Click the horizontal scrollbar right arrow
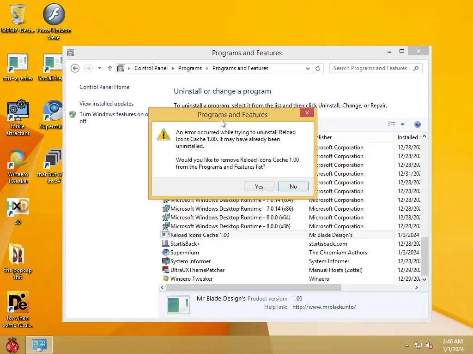The image size is (473, 354). 416,287
